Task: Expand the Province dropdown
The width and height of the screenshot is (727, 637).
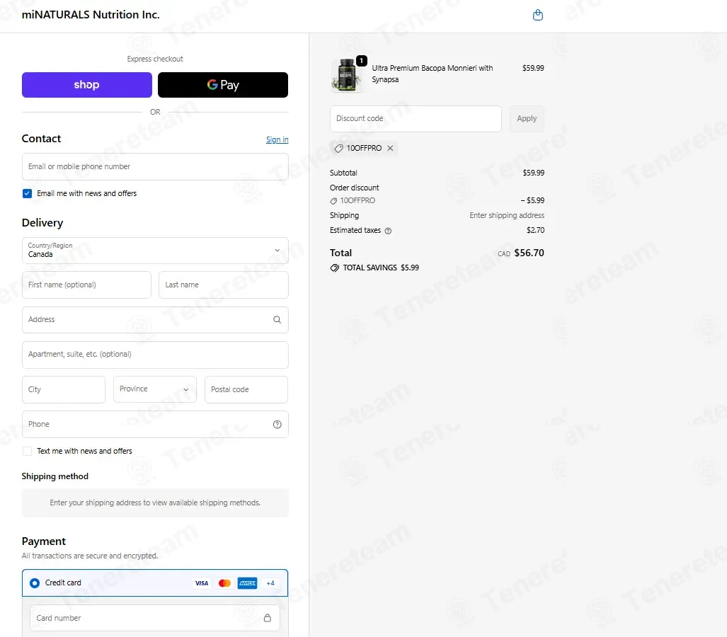Action: [x=155, y=389]
